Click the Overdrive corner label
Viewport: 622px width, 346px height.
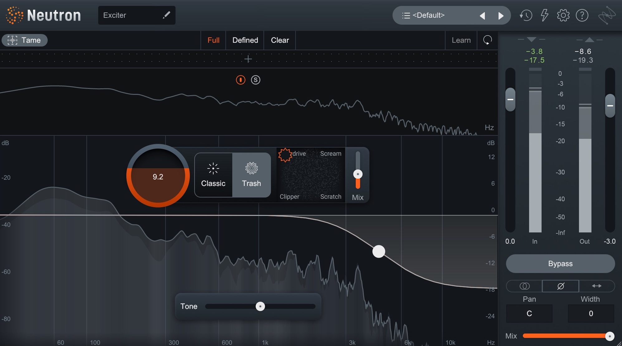pyautogui.click(x=299, y=154)
